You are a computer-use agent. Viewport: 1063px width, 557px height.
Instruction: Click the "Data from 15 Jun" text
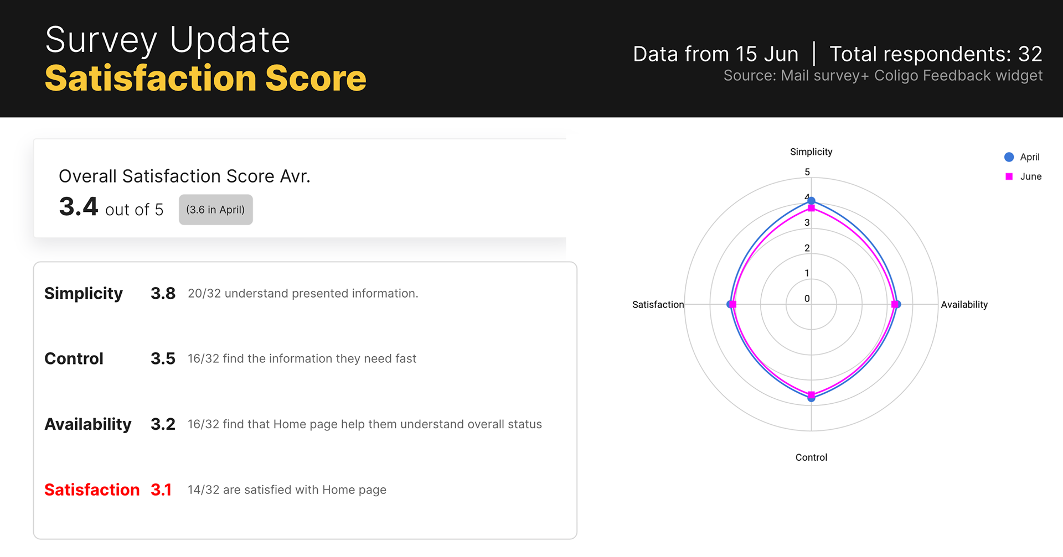715,54
